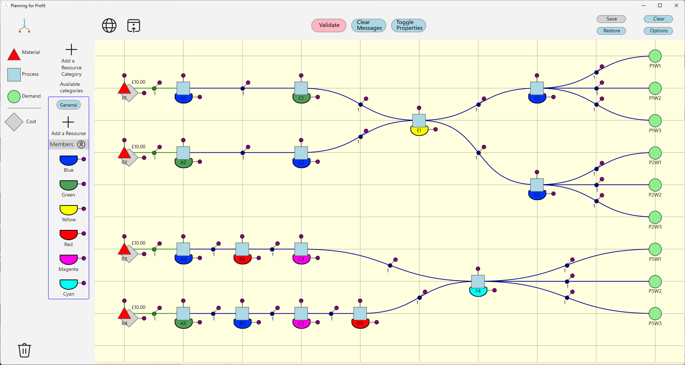Select the Cost diamond tool
Viewport: 685px width, 365px height.
[14, 122]
